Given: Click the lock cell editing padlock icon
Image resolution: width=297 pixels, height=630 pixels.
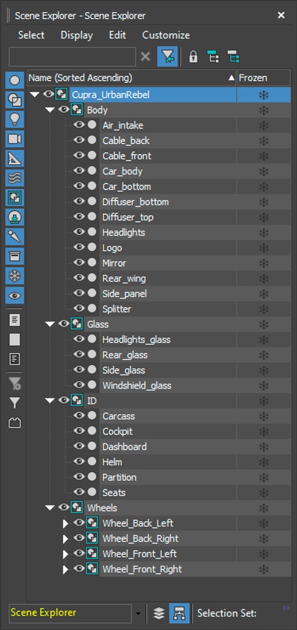Looking at the screenshot, I should point(193,57).
